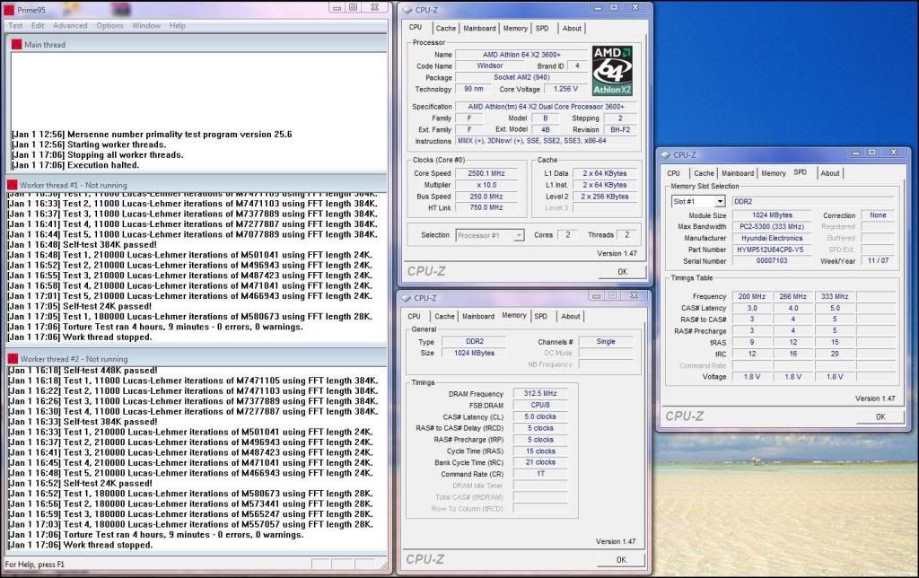Open the Slot #1 memory slot dropdown
Image resolution: width=919 pixels, height=578 pixels.
coord(698,202)
